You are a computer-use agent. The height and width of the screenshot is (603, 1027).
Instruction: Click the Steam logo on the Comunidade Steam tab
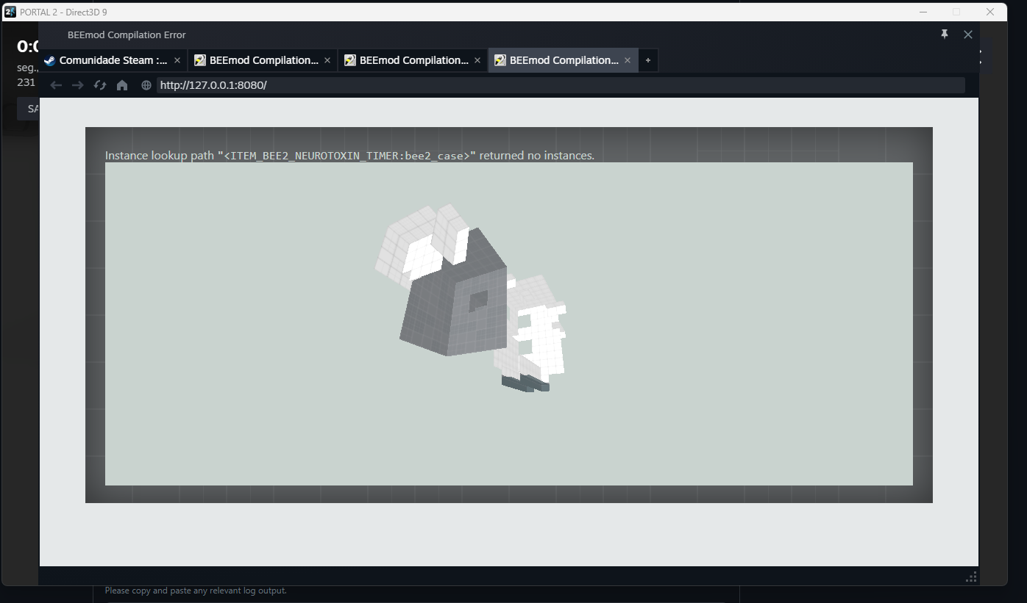click(49, 60)
